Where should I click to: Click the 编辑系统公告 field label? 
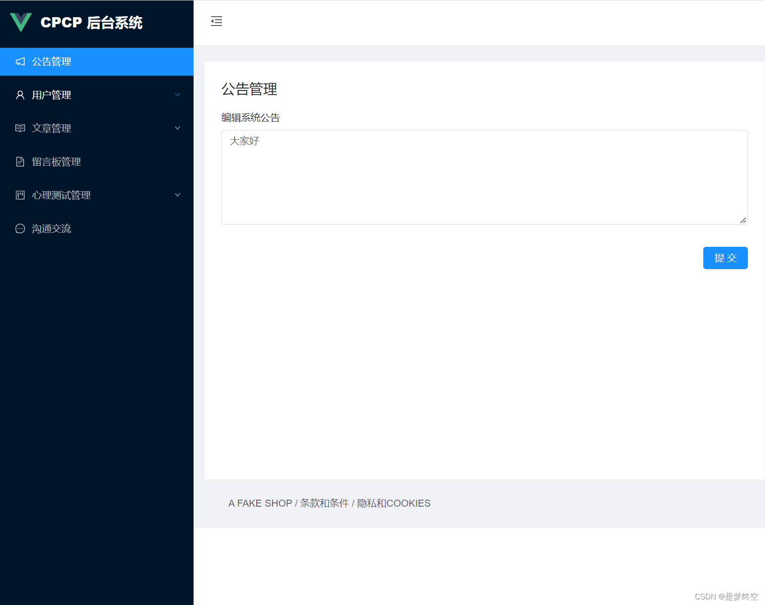pos(251,118)
